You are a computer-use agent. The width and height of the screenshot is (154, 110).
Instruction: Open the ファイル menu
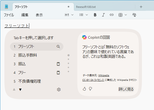[x=9, y=15]
